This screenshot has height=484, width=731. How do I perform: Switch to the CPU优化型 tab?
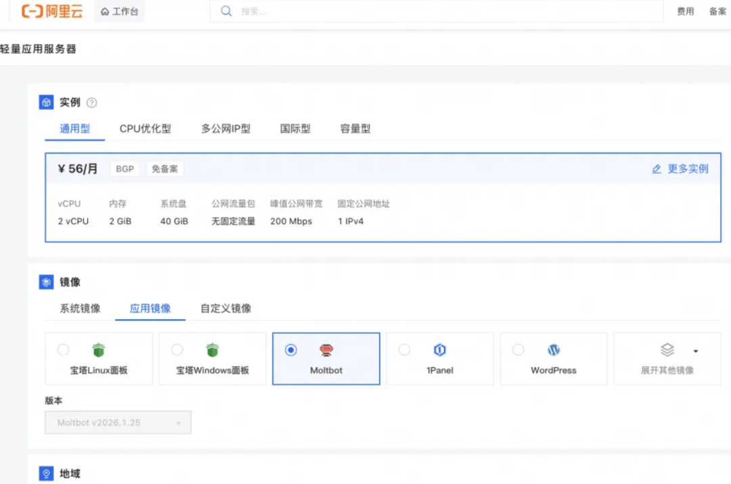(x=145, y=128)
